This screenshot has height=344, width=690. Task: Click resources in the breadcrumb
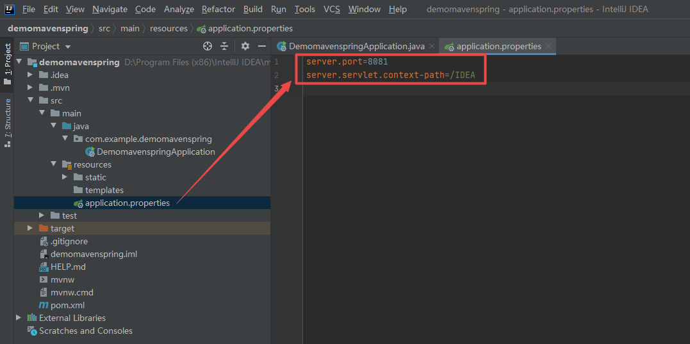click(168, 29)
